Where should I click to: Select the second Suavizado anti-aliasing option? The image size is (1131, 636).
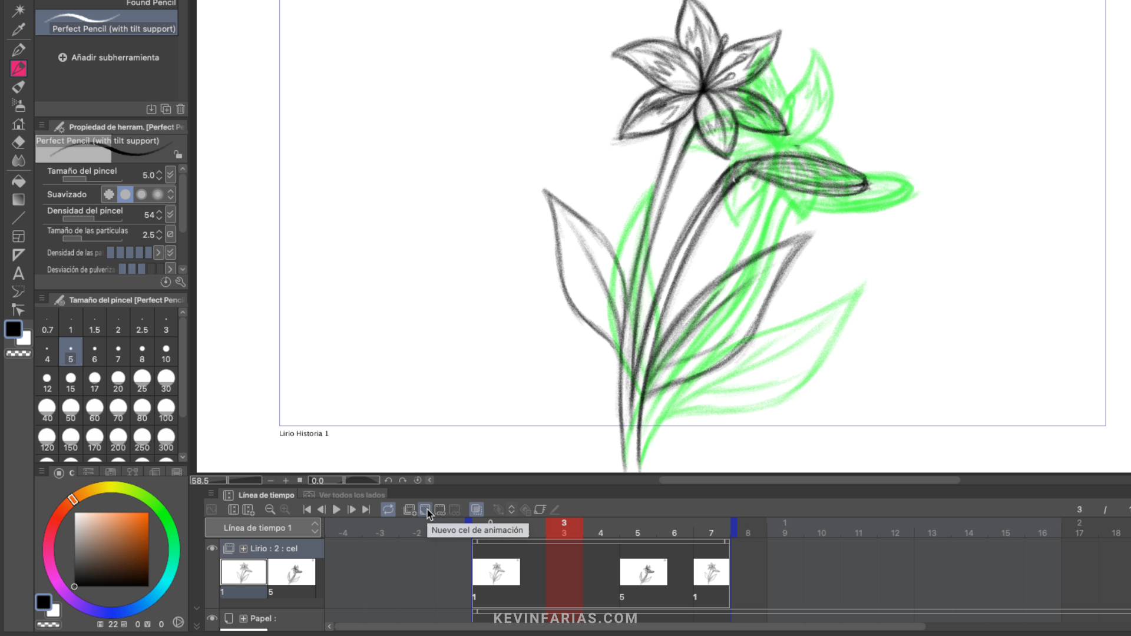coord(125,194)
